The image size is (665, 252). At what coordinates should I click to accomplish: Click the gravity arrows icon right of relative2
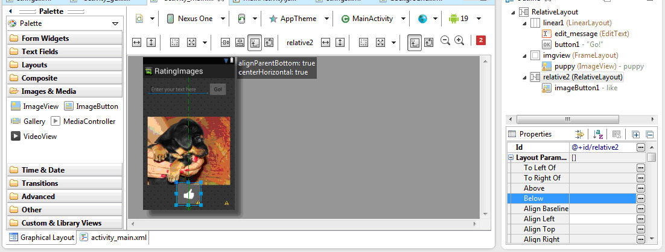click(381, 42)
